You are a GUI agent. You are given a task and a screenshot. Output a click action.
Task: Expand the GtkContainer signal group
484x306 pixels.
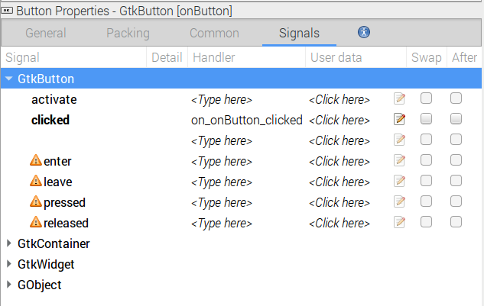(x=8, y=243)
